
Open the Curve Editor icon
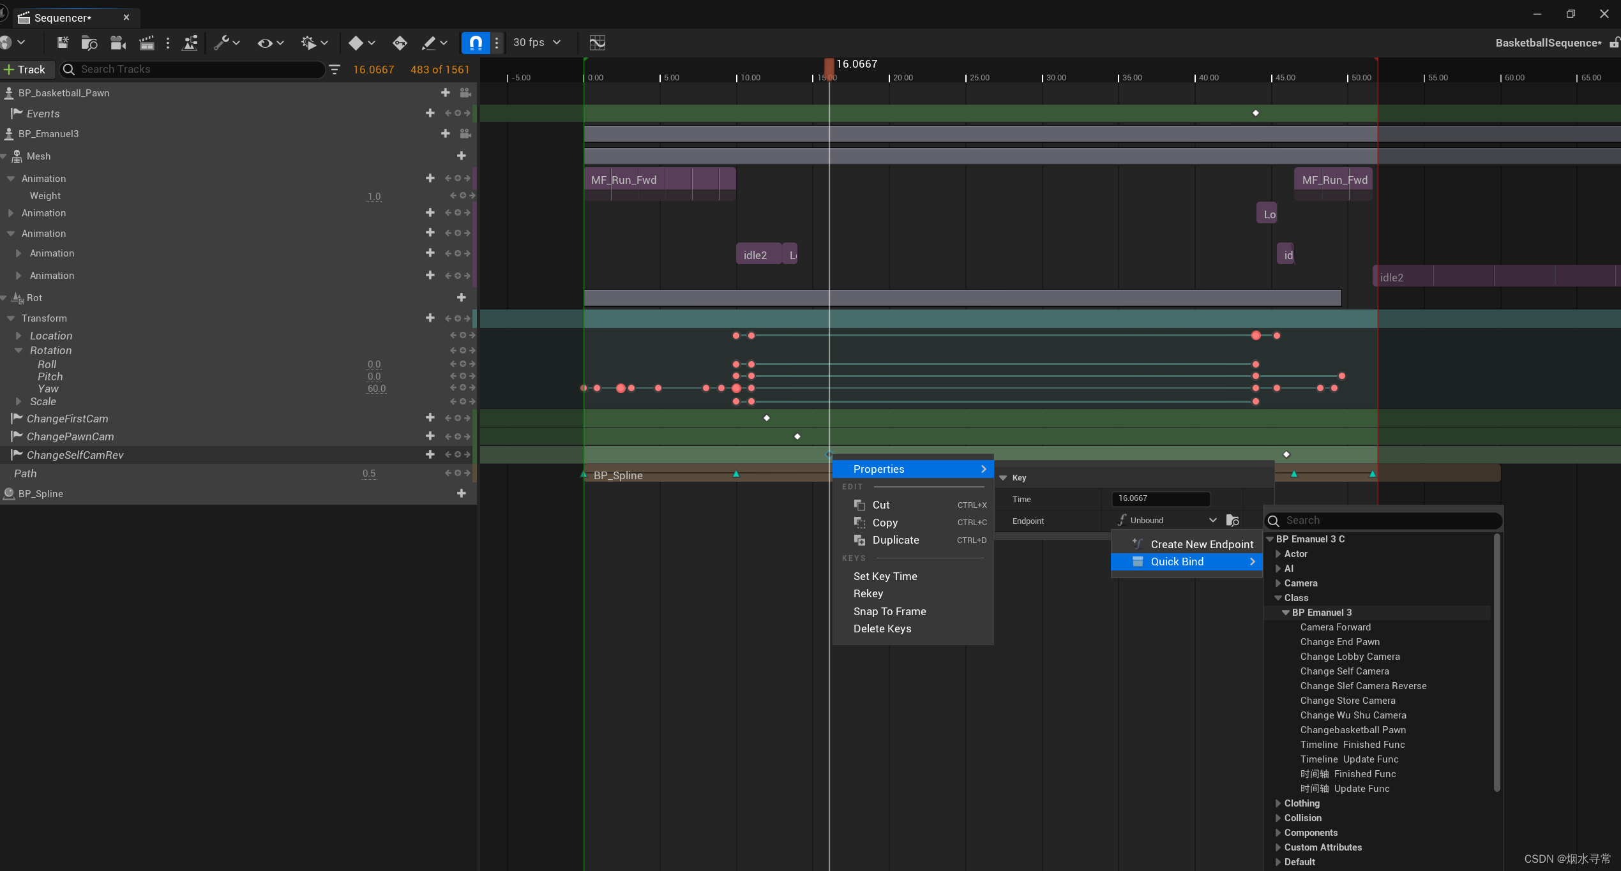[x=597, y=43]
